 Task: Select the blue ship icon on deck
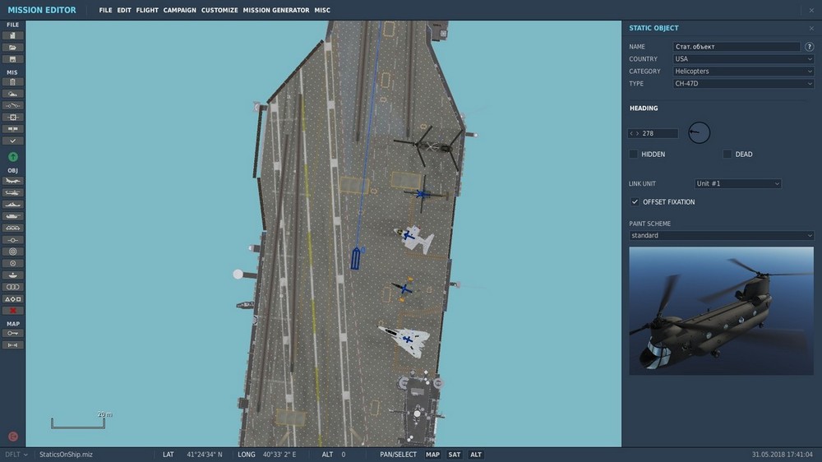[x=356, y=258]
